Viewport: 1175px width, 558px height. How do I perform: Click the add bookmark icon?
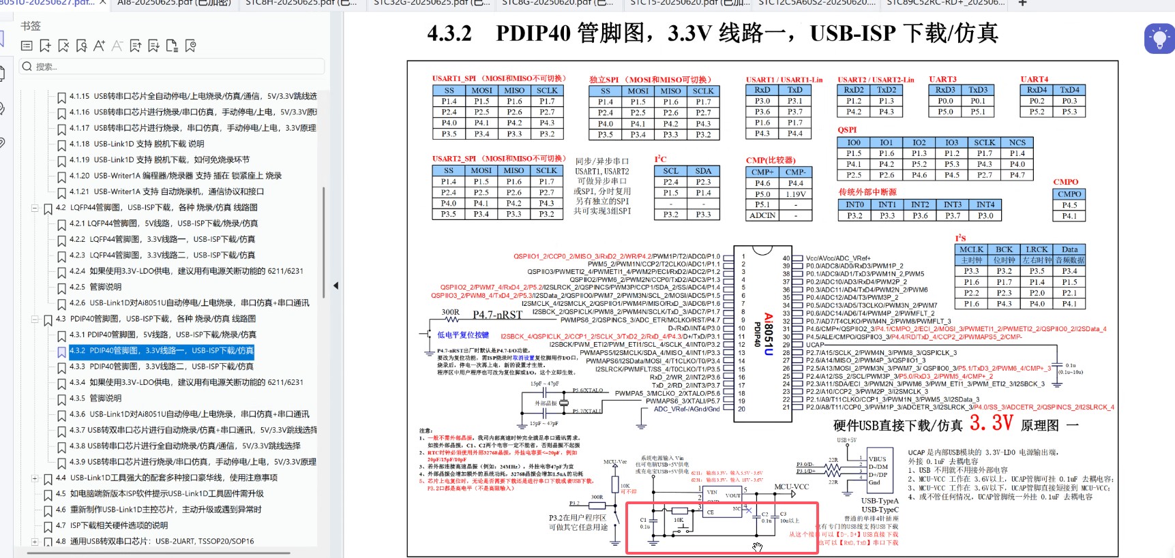46,46
